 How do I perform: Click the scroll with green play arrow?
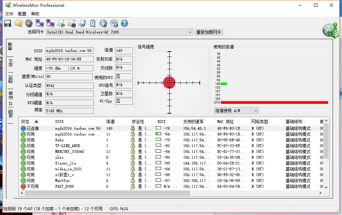click(x=61, y=23)
